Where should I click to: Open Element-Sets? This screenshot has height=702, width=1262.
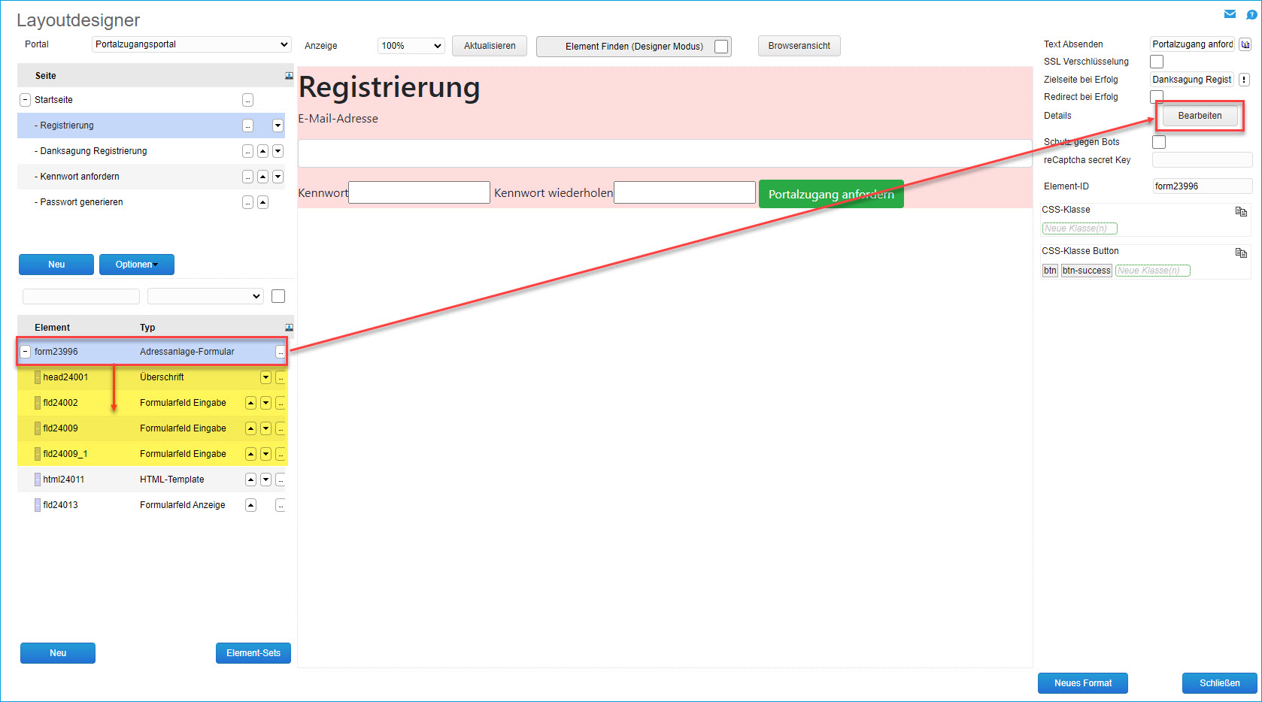253,653
